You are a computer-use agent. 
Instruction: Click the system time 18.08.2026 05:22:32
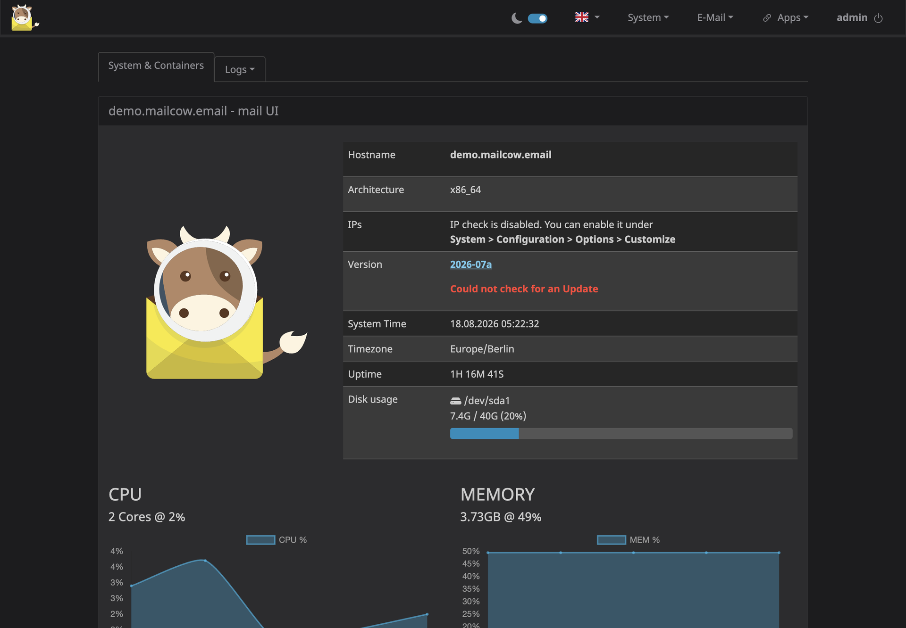click(x=495, y=324)
